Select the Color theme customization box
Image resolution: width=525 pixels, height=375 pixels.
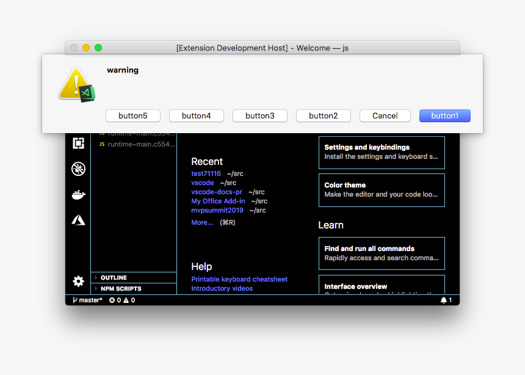pos(382,190)
